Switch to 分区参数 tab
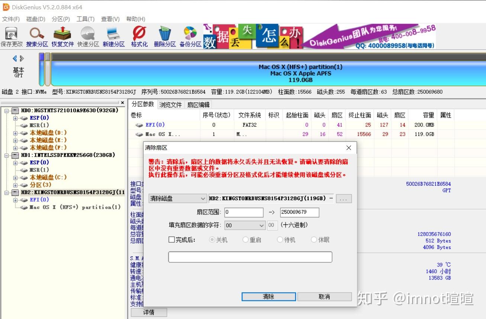This screenshot has height=319, width=486. tap(143, 104)
